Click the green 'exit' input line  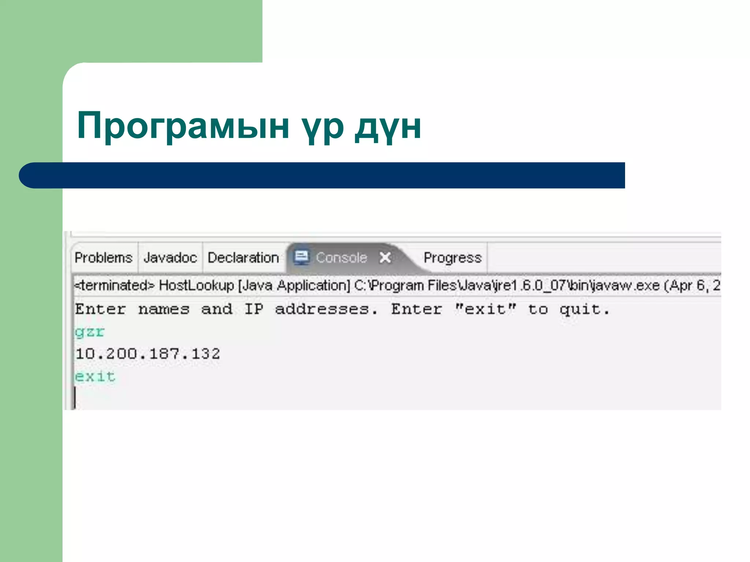point(95,376)
